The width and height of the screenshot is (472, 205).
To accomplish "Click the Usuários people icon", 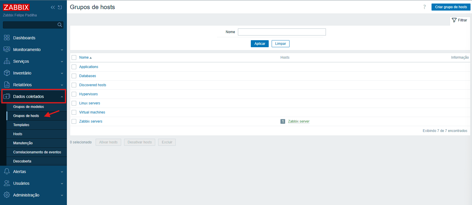I will pyautogui.click(x=7, y=183).
